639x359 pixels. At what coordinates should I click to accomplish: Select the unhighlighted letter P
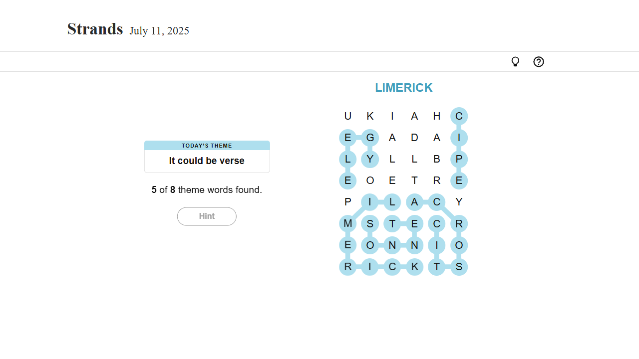[348, 202]
